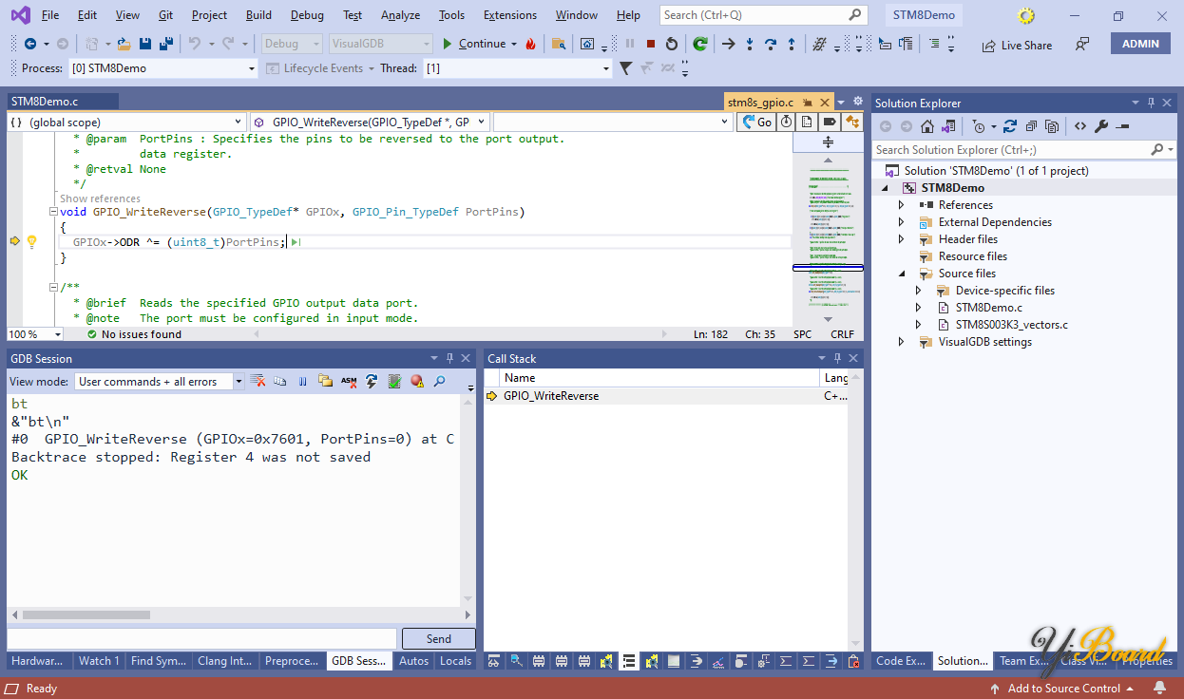Click the Live Share button

point(1017,45)
